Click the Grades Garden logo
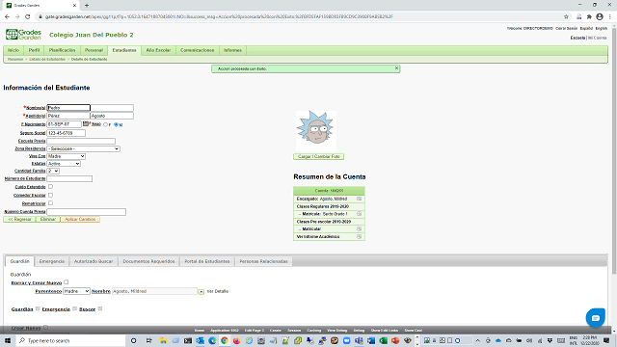The width and height of the screenshot is (617, 347). click(x=23, y=35)
